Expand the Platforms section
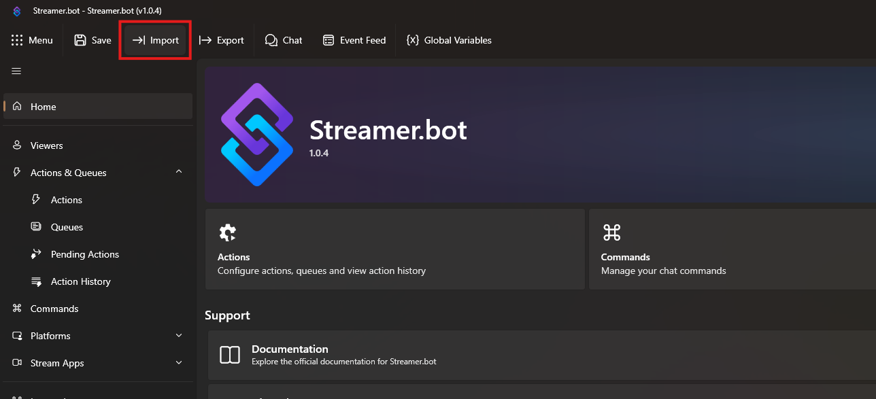The image size is (876, 399). point(179,336)
